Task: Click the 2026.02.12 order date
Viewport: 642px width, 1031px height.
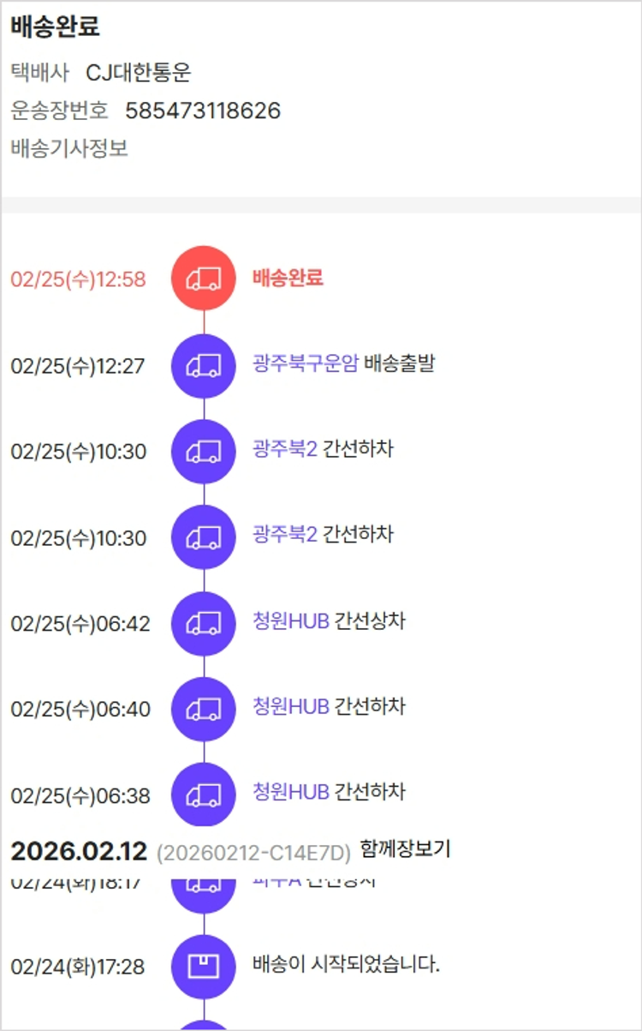Action: 79,851
